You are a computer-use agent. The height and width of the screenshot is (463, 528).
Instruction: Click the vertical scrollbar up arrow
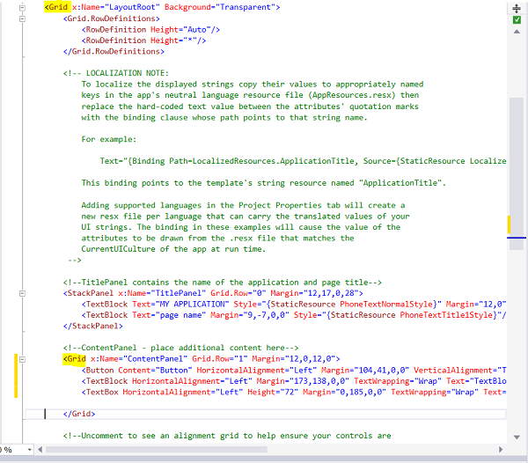pos(517,32)
